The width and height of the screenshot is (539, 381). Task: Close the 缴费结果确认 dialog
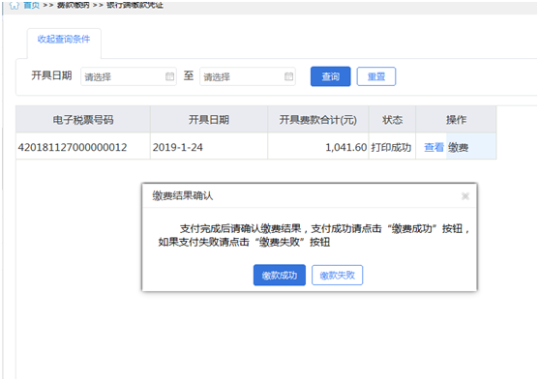click(465, 196)
